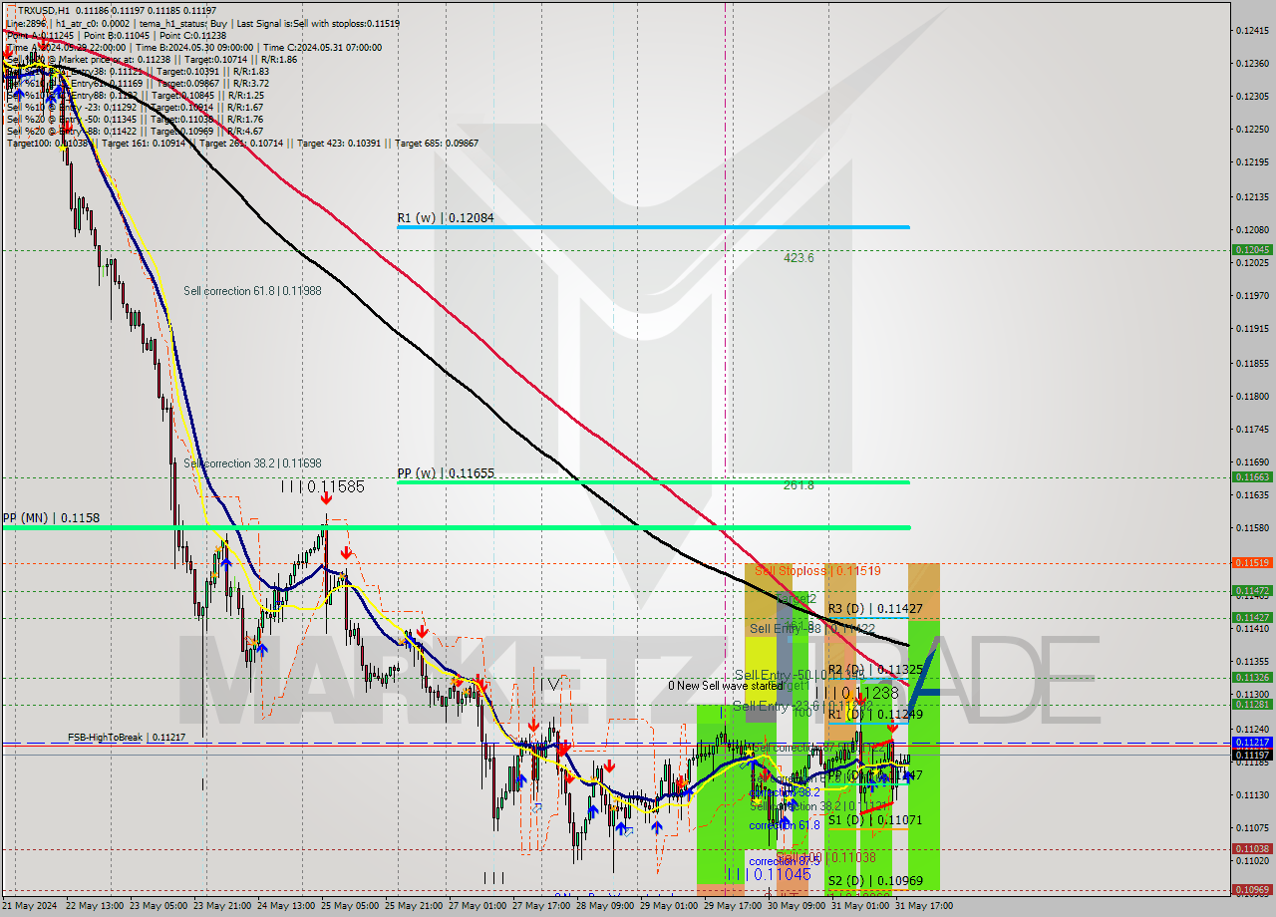1276x917 pixels.
Task: Click the 21 May 2024 date axis label
Action: coord(29,906)
